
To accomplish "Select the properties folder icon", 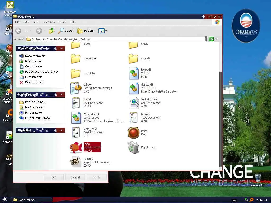I will (x=76, y=58).
